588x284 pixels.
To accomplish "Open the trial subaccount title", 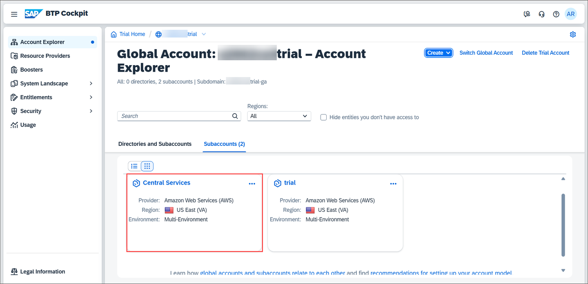I will tap(290, 183).
